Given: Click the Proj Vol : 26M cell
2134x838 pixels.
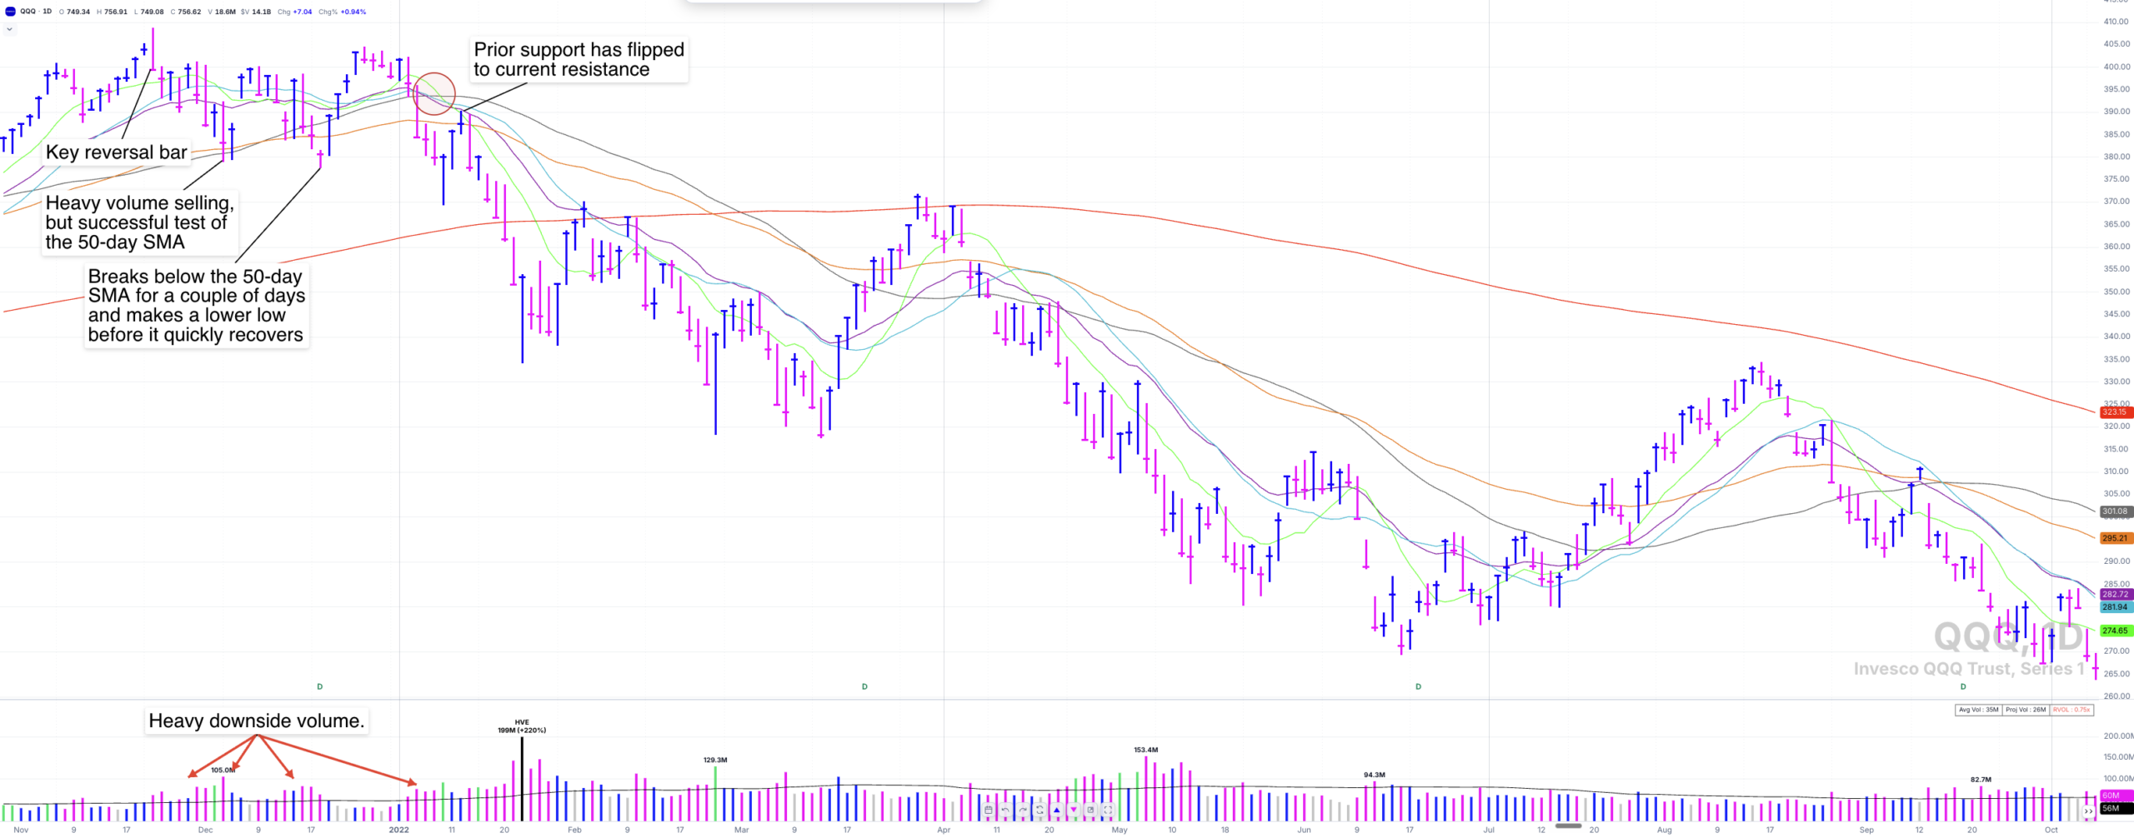Looking at the screenshot, I should pos(2026,711).
